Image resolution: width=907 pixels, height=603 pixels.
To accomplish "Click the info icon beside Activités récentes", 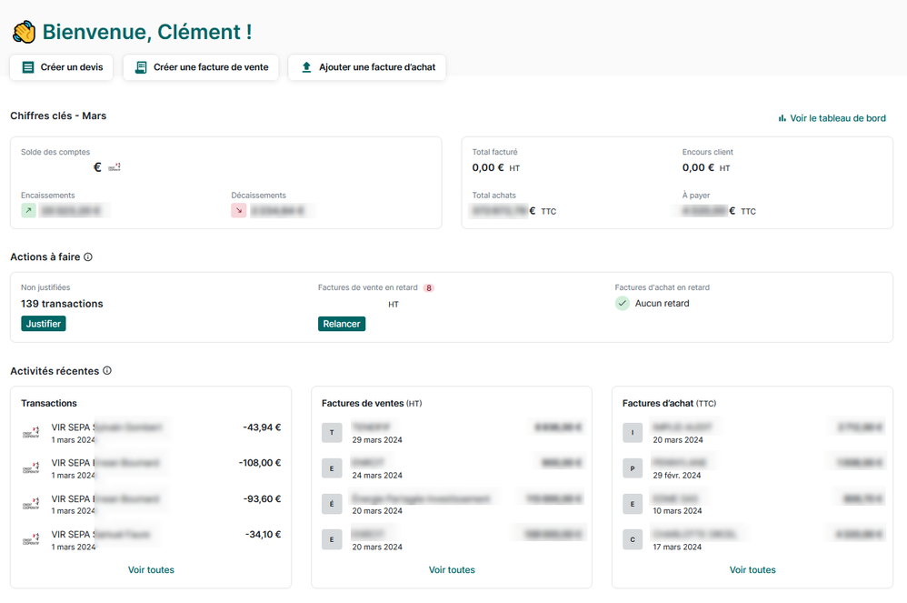I will coord(107,371).
